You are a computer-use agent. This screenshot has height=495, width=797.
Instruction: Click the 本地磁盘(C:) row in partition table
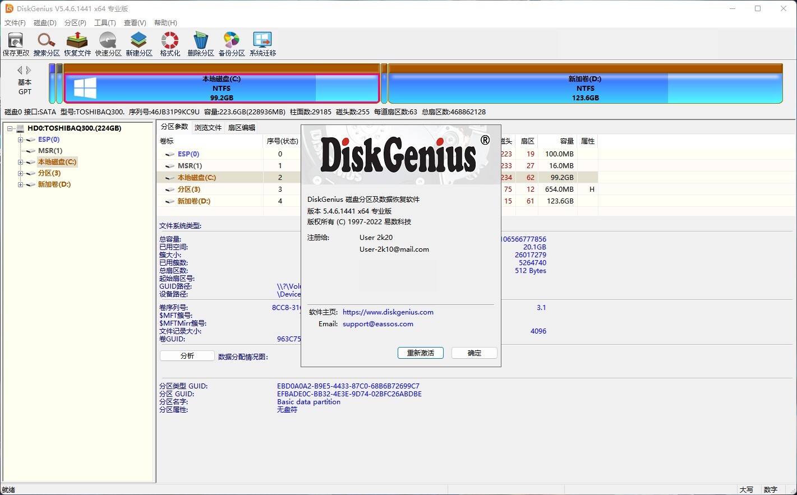(x=377, y=178)
